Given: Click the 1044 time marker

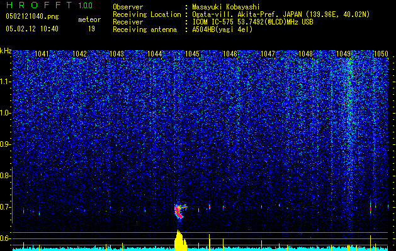Looking at the screenshot, I should click(x=155, y=53).
